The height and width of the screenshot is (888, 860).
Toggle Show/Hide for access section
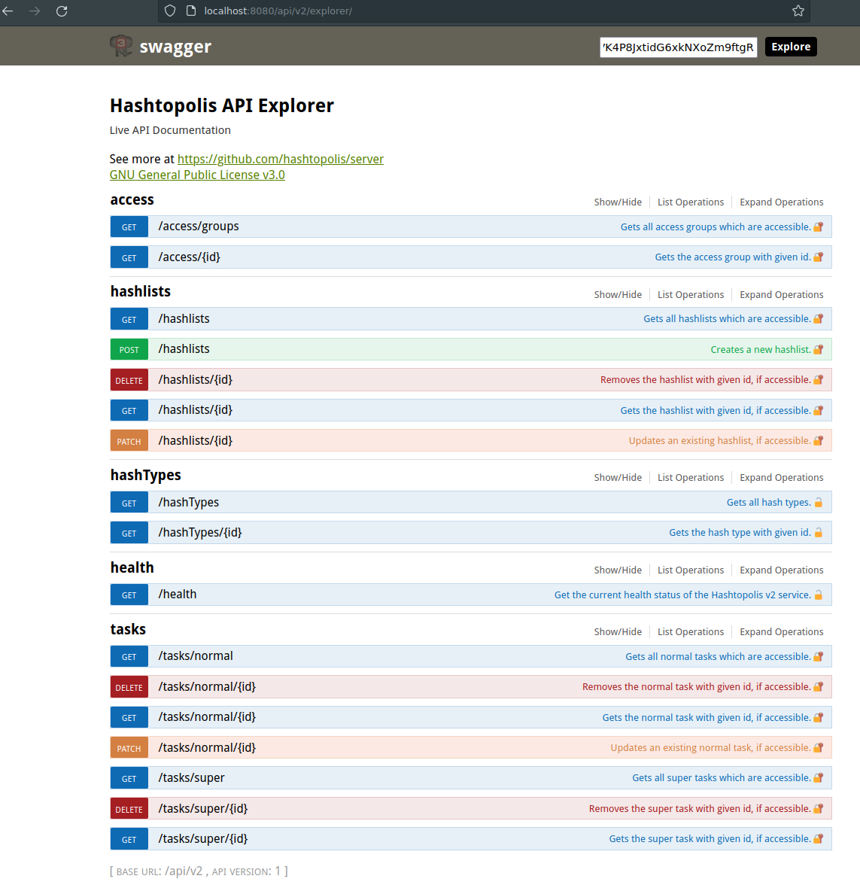618,202
